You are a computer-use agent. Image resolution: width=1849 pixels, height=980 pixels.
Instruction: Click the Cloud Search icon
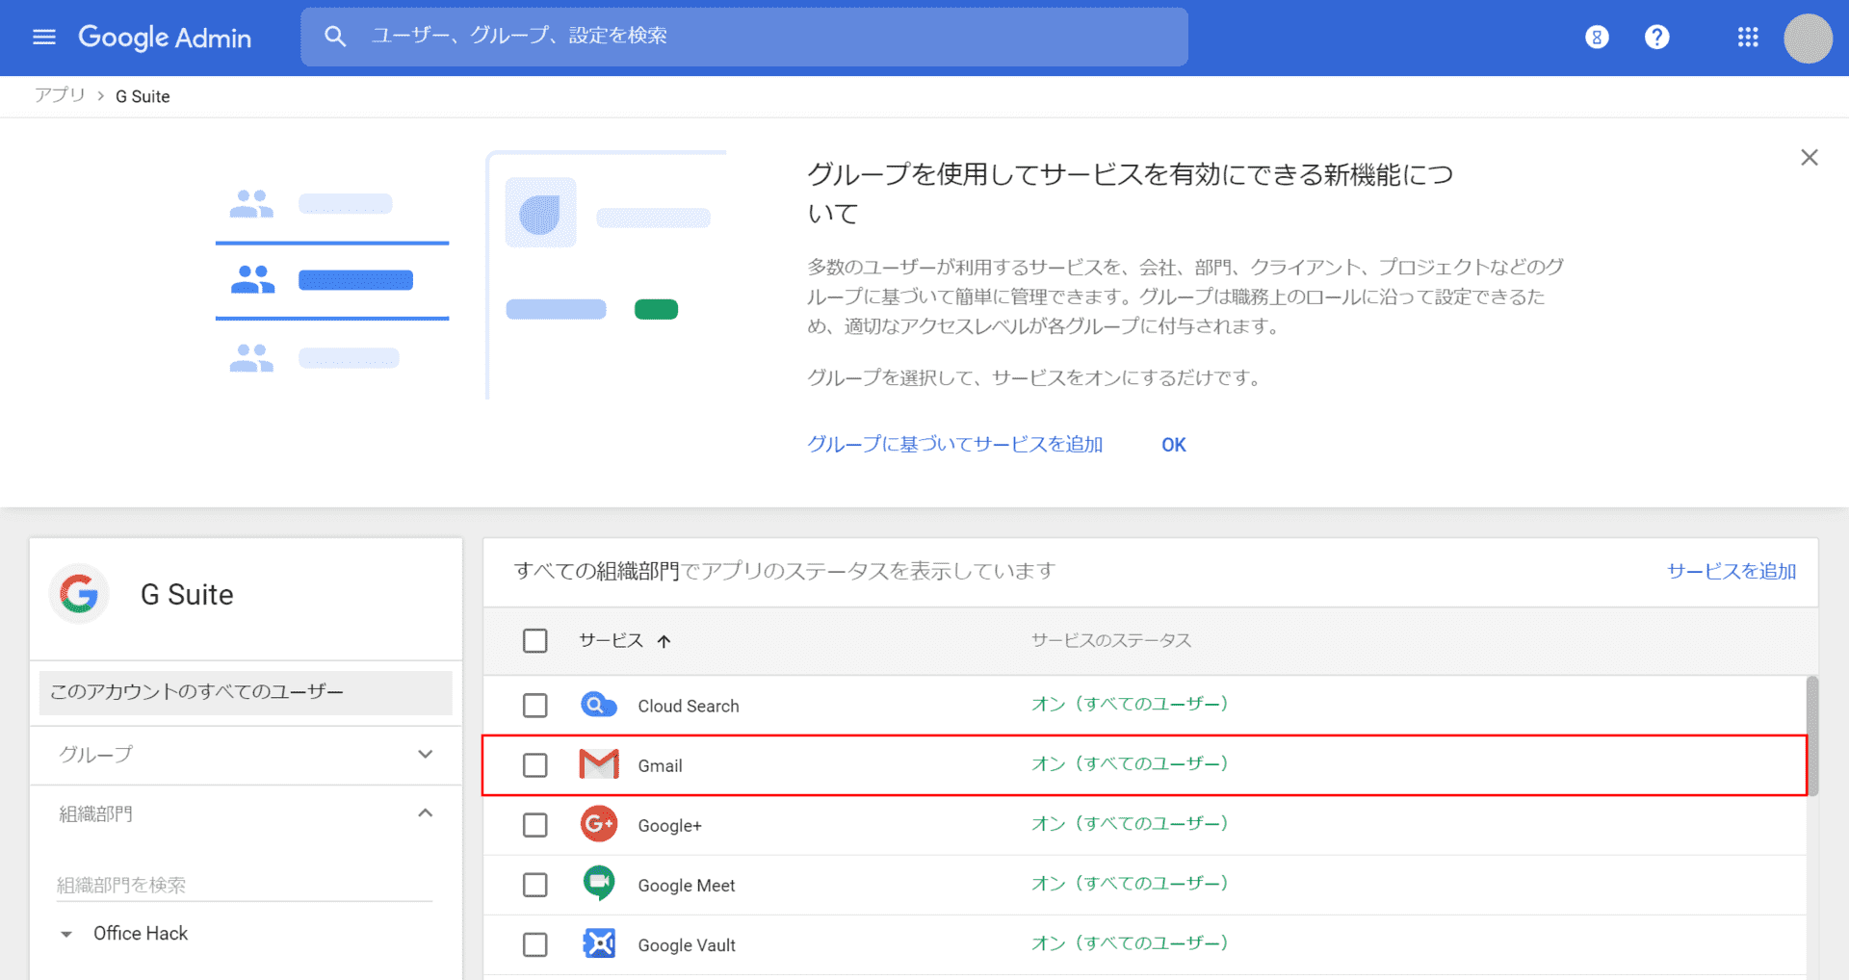(599, 706)
